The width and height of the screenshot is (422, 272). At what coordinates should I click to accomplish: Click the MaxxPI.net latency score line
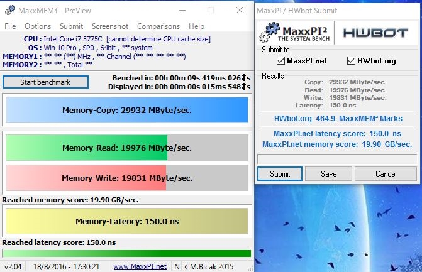pos(337,134)
